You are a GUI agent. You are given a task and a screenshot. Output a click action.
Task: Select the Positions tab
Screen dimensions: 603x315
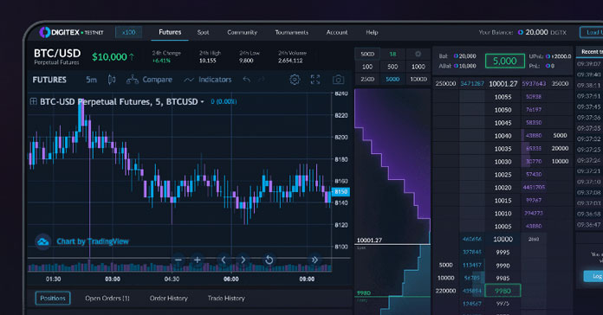[x=53, y=298]
